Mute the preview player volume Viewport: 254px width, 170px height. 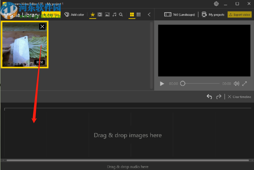coord(237,83)
